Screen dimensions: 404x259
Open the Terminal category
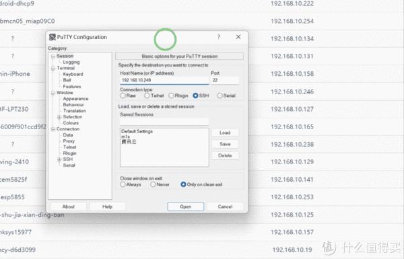pos(66,68)
